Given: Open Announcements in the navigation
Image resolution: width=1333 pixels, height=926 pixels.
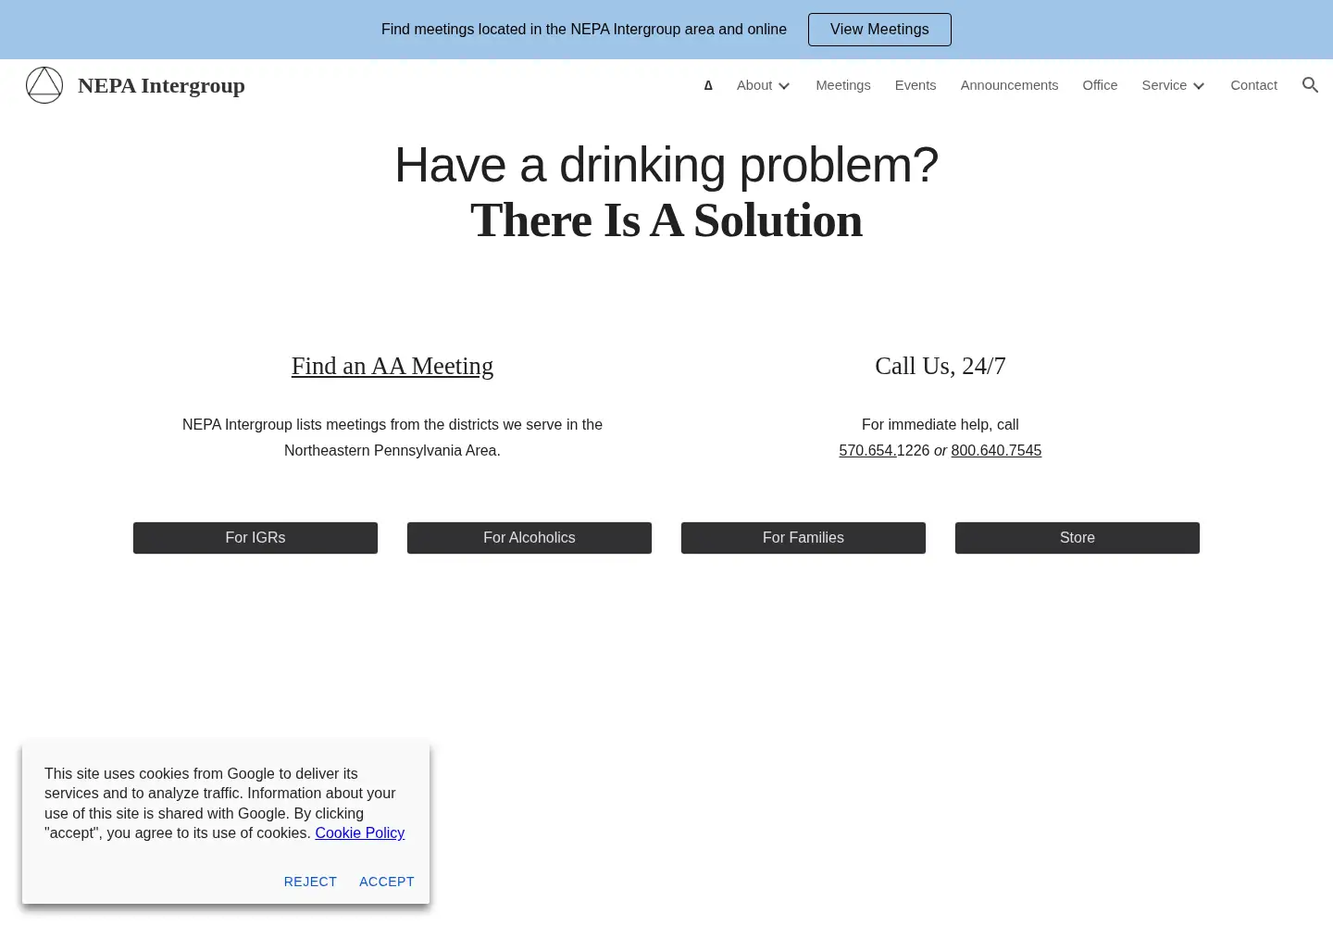Looking at the screenshot, I should pos(1009,85).
